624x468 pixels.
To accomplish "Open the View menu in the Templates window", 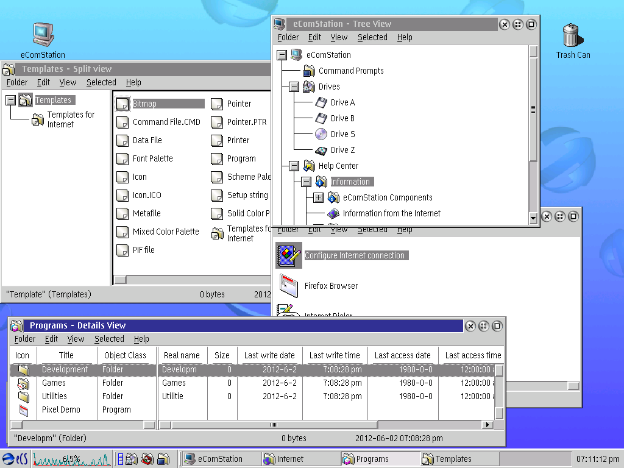I will pyautogui.click(x=68, y=82).
